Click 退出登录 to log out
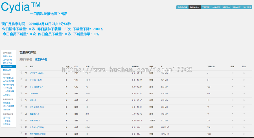The image size is (254, 138). [247, 7]
